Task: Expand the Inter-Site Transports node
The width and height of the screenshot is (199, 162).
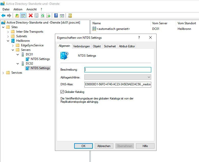Action: (8, 32)
